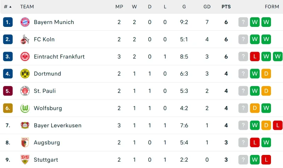
Task: Click the FC Koln club logo
Action: click(25, 39)
